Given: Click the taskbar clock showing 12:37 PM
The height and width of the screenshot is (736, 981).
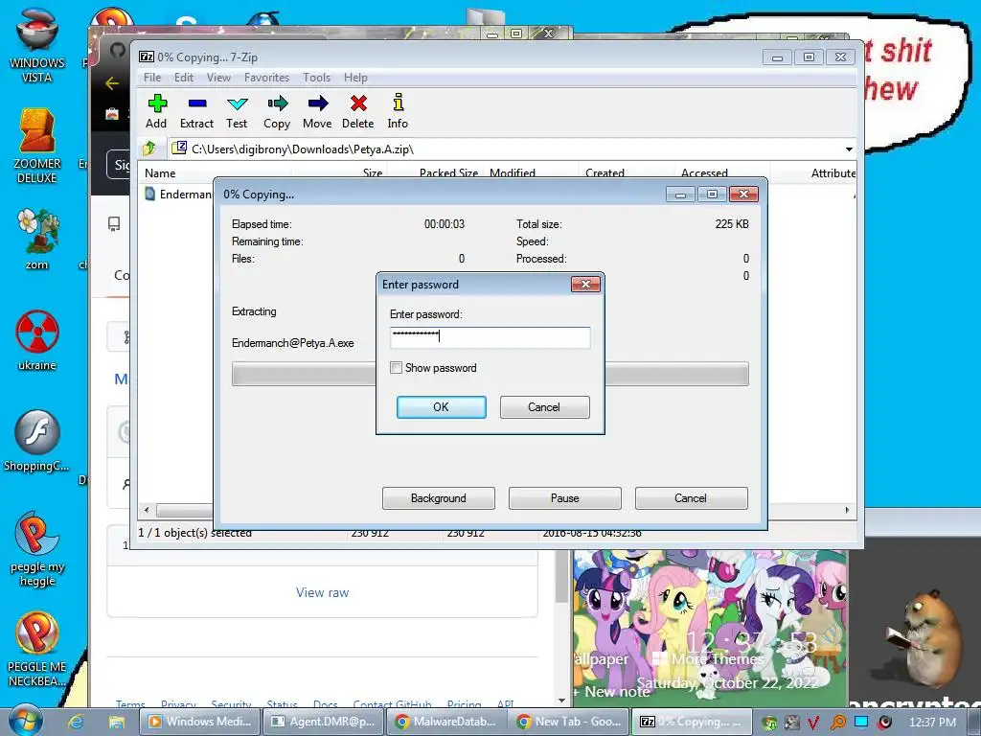Looking at the screenshot, I should (x=932, y=722).
